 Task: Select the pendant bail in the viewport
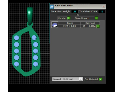pos(30,16)
